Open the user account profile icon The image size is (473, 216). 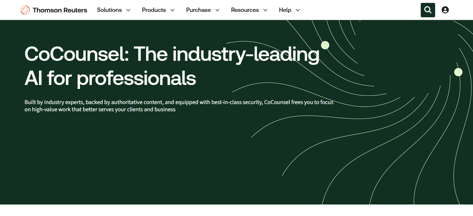click(x=445, y=10)
